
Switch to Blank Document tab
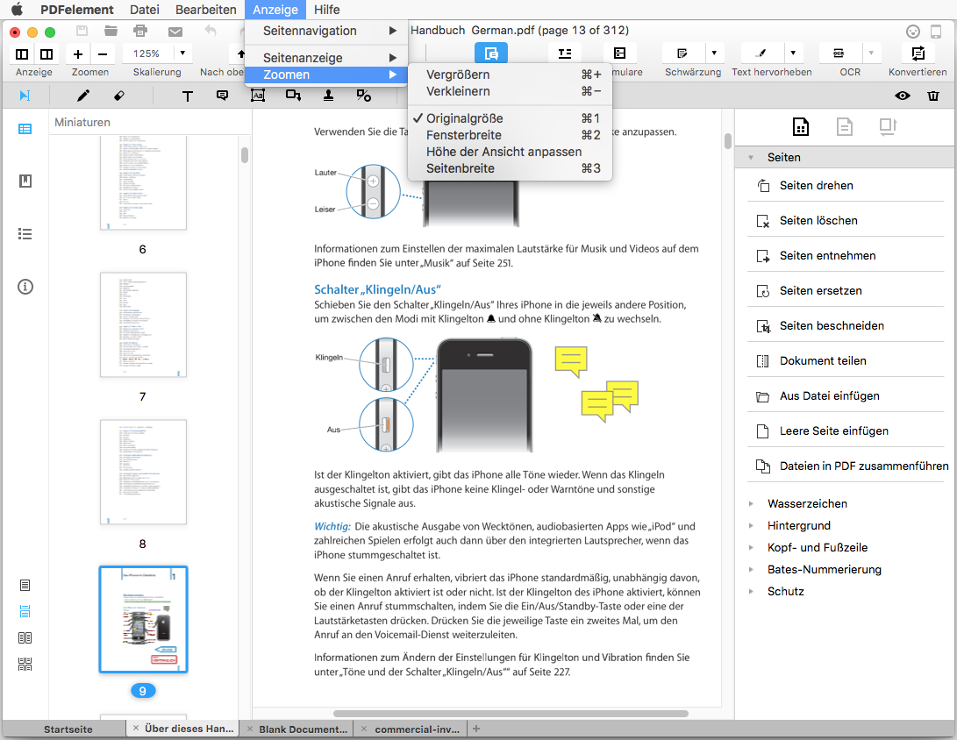pyautogui.click(x=303, y=729)
